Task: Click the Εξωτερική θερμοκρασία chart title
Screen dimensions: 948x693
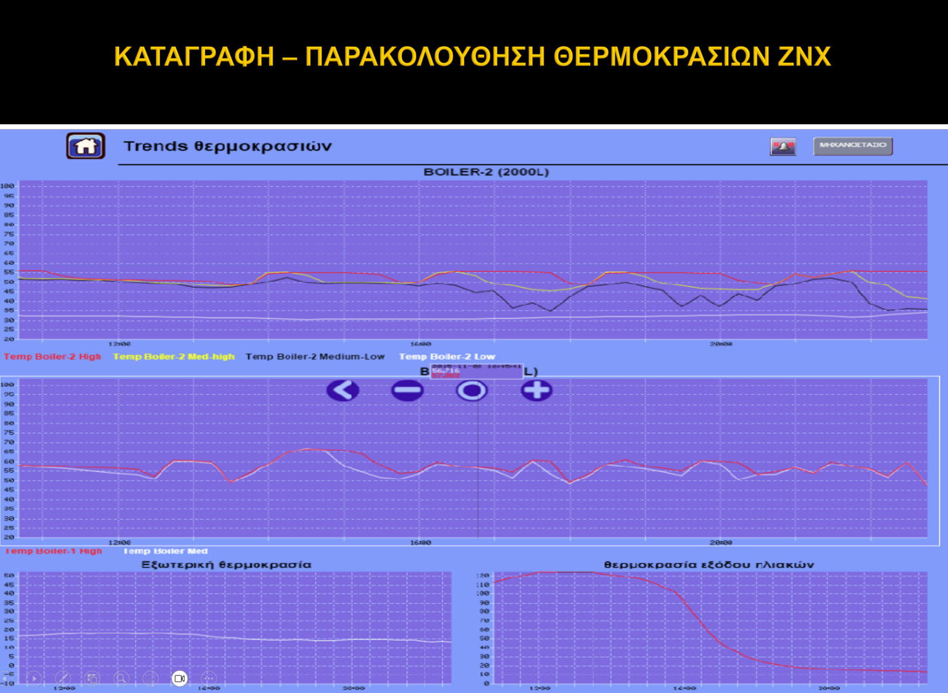Action: click(x=227, y=565)
